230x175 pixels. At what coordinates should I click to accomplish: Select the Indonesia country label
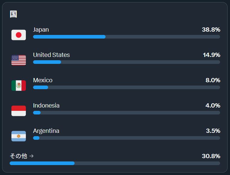[46, 105]
